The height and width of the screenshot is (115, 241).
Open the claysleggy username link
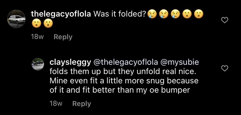70,62
